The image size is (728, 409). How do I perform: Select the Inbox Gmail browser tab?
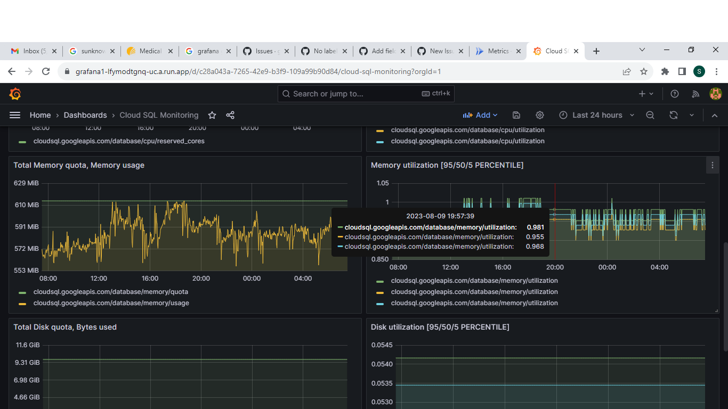pos(33,51)
